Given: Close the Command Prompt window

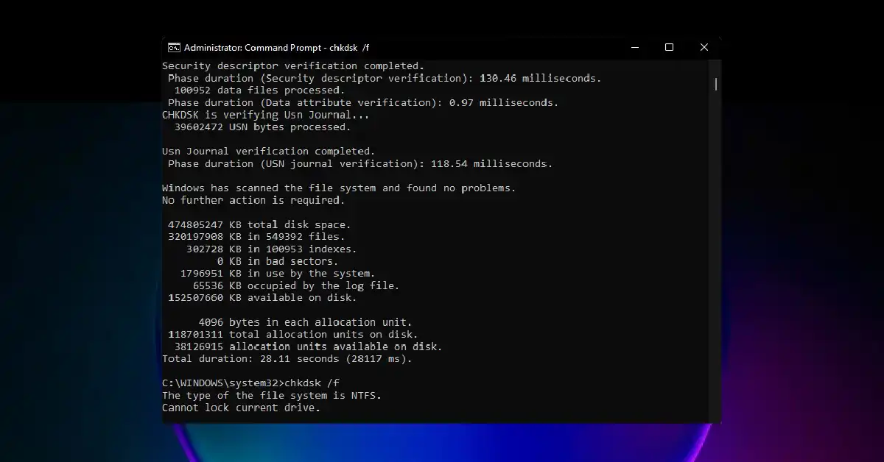Looking at the screenshot, I should (x=704, y=48).
